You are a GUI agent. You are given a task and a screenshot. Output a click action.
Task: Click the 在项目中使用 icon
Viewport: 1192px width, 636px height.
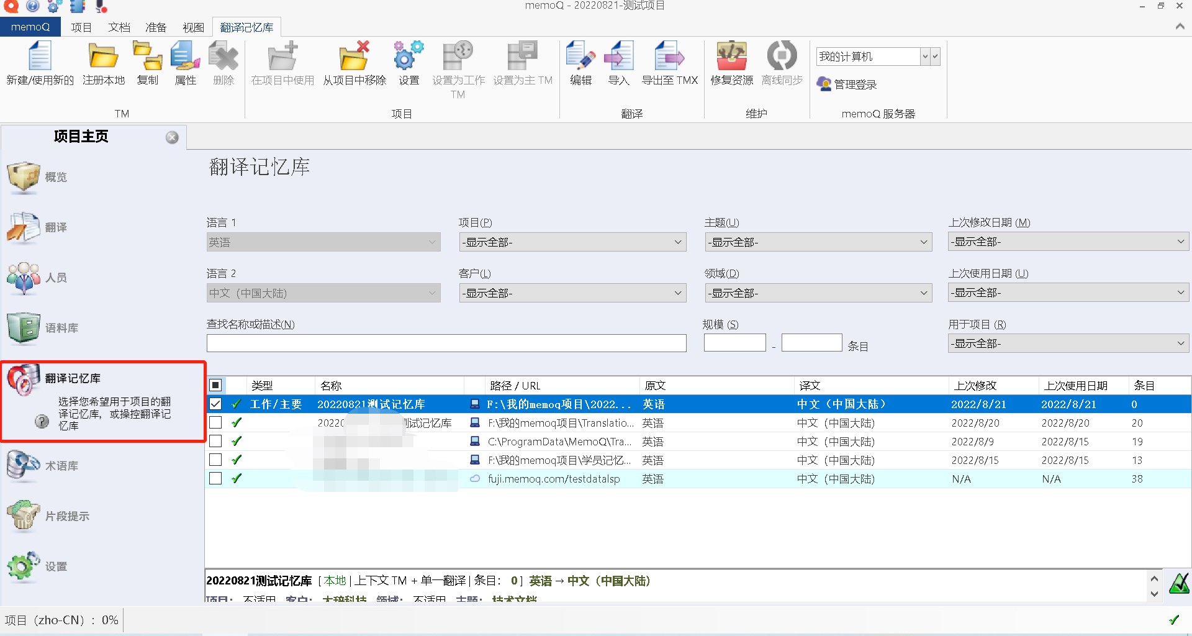click(282, 56)
